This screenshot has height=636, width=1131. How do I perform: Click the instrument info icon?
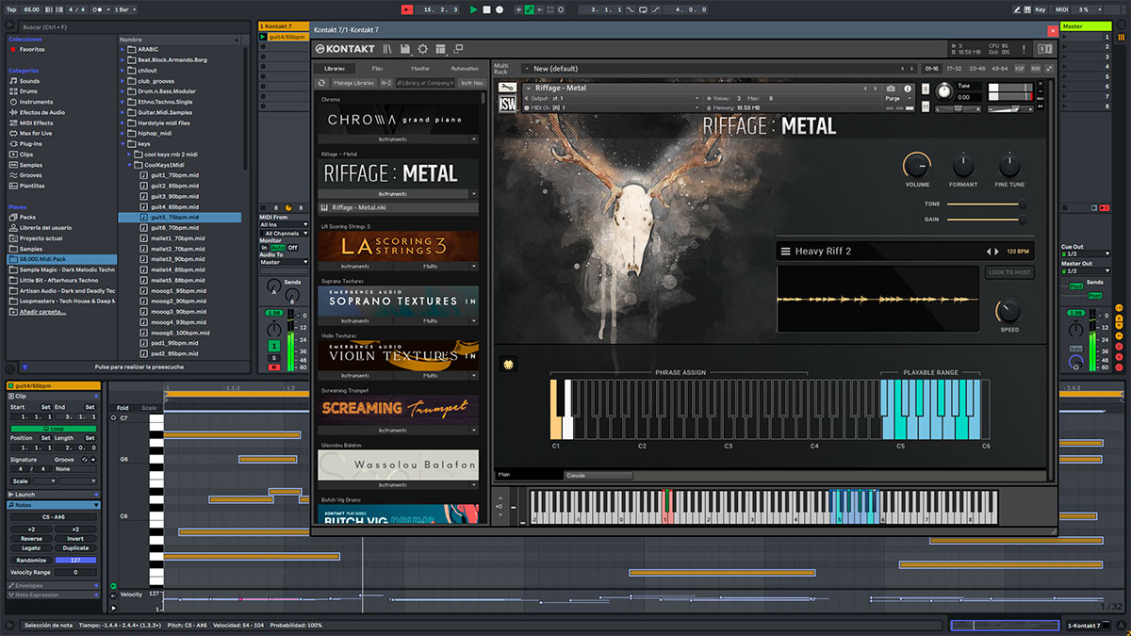908,89
